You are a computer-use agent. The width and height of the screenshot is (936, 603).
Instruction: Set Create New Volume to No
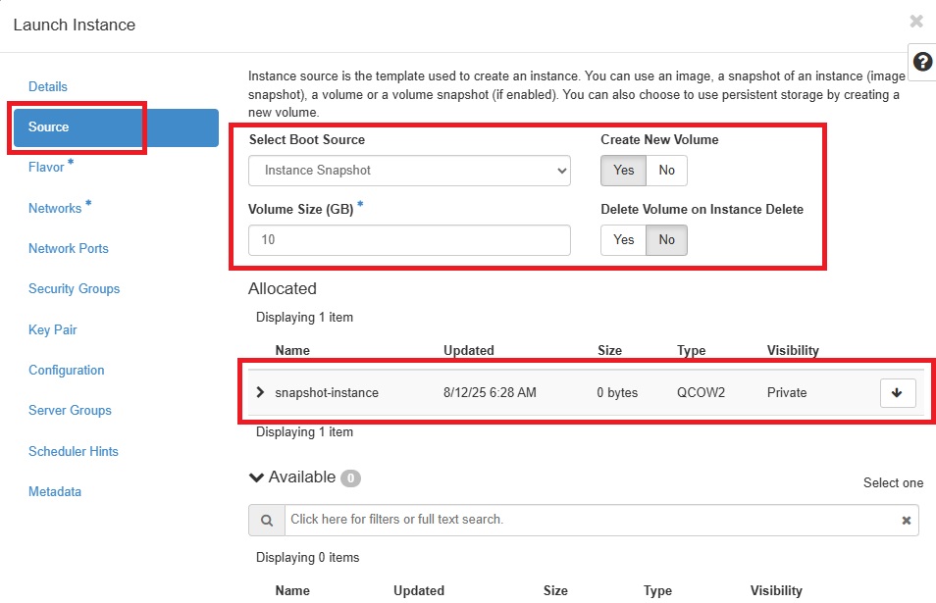click(666, 171)
